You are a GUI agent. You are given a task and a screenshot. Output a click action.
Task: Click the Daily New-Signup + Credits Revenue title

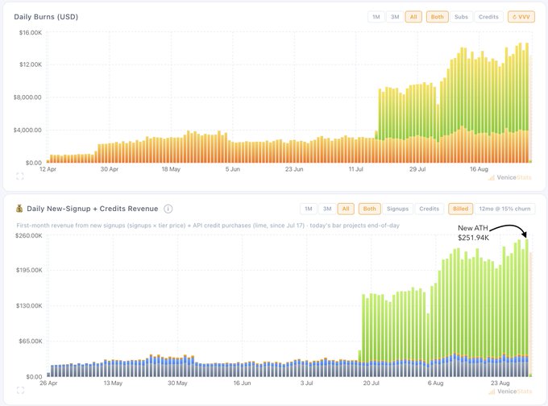[92, 209]
